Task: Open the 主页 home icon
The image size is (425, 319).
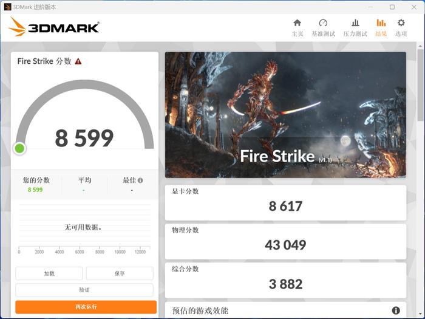Action: [297, 23]
